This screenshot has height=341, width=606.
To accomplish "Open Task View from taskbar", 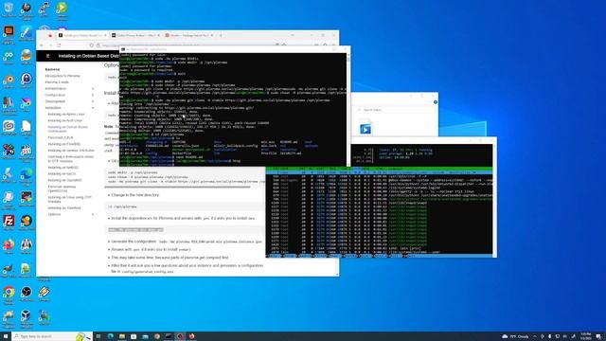I will click(x=98, y=336).
